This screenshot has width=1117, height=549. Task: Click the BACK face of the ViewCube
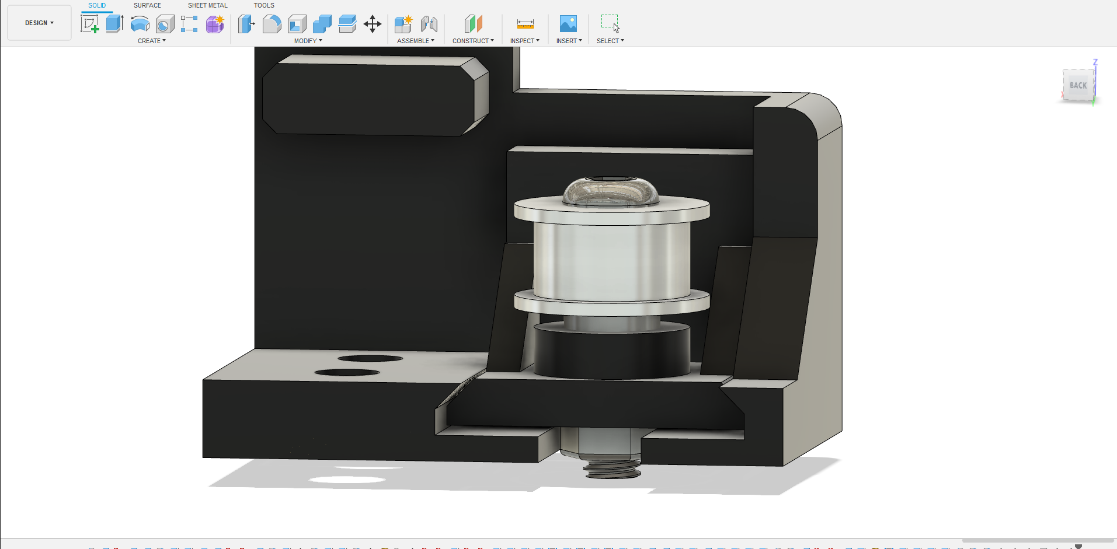(x=1078, y=86)
